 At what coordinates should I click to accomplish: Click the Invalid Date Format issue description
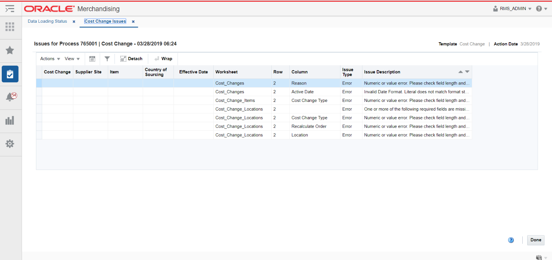417,92
